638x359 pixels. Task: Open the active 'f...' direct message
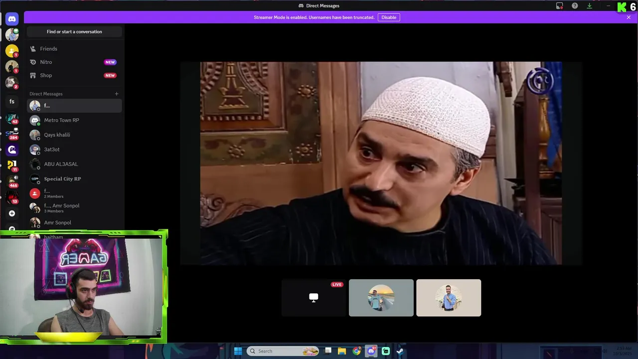pos(74,106)
